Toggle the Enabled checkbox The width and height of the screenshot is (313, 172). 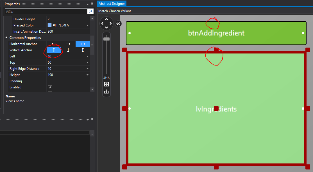pyautogui.click(x=50, y=87)
